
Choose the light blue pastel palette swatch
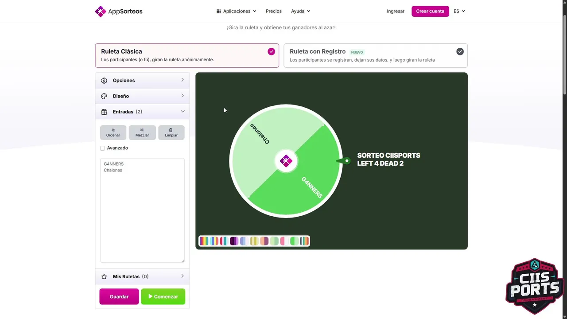tap(245, 241)
